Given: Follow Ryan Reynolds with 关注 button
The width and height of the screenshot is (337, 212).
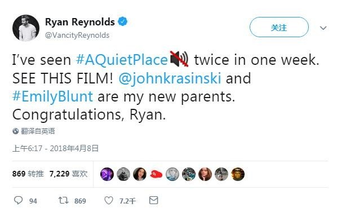Looking at the screenshot, I should 279,27.
